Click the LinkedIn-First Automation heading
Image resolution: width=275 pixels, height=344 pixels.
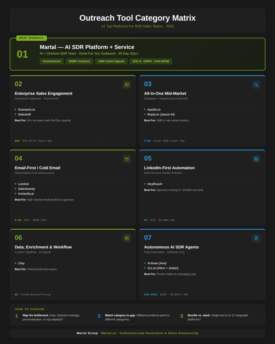click(169, 168)
